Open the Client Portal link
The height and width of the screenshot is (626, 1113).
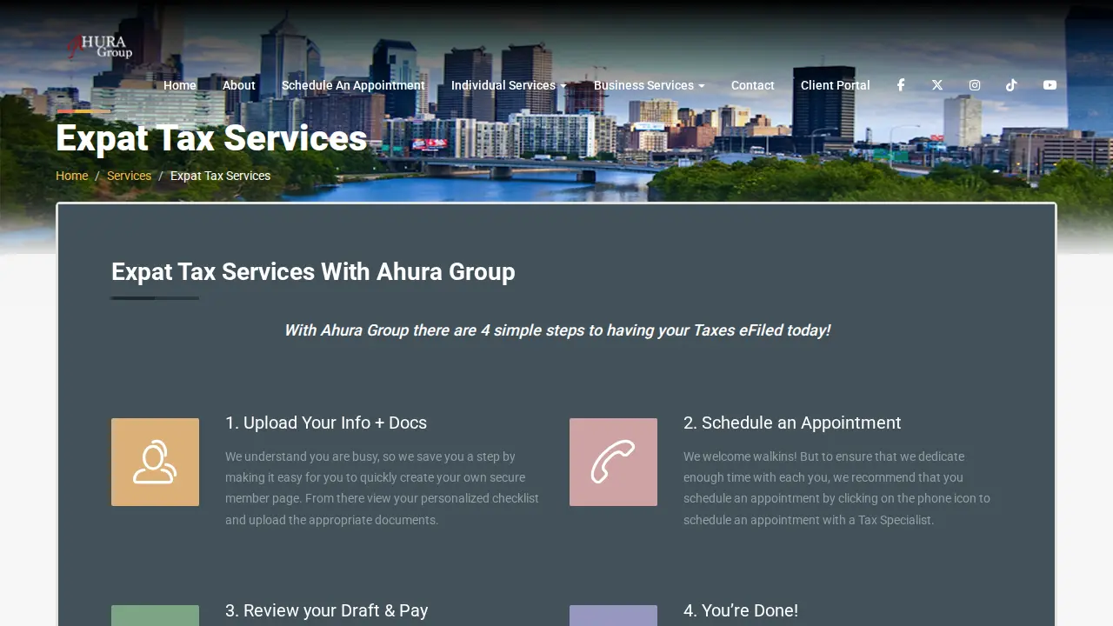836,85
